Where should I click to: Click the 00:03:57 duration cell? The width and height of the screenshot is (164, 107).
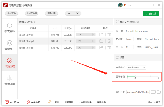(x=68, y=34)
